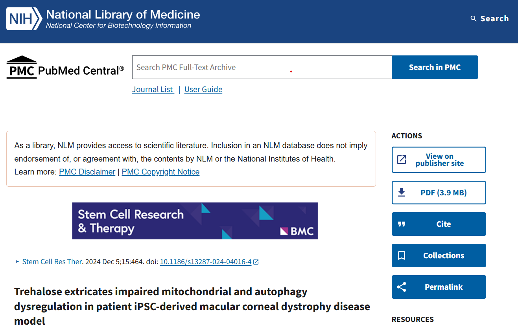Viewport: 518px width, 329px height.
Task: Click the download arrow icon on the PDF button
Action: click(x=402, y=192)
